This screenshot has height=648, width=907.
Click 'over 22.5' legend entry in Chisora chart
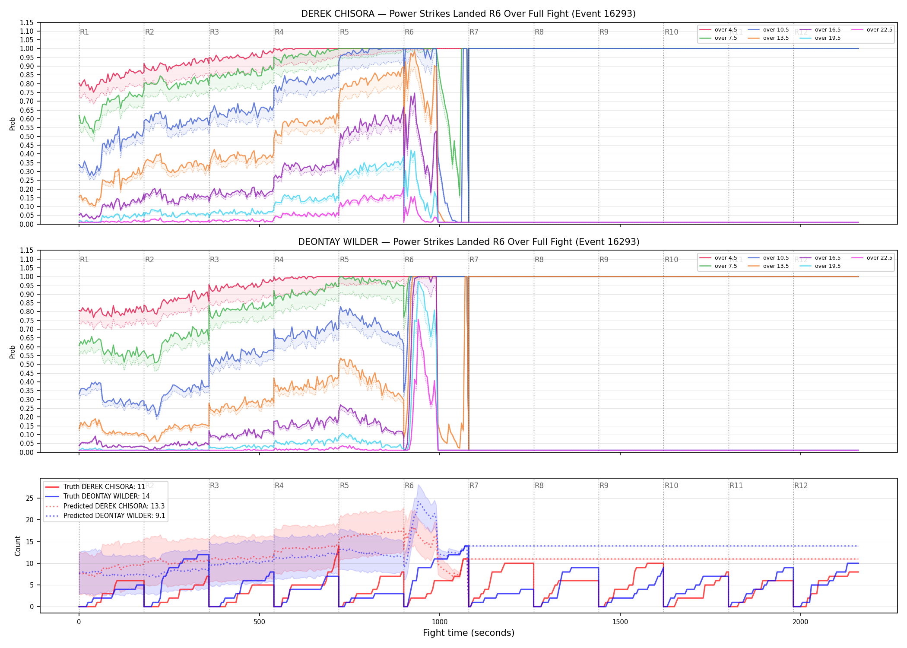click(x=872, y=30)
